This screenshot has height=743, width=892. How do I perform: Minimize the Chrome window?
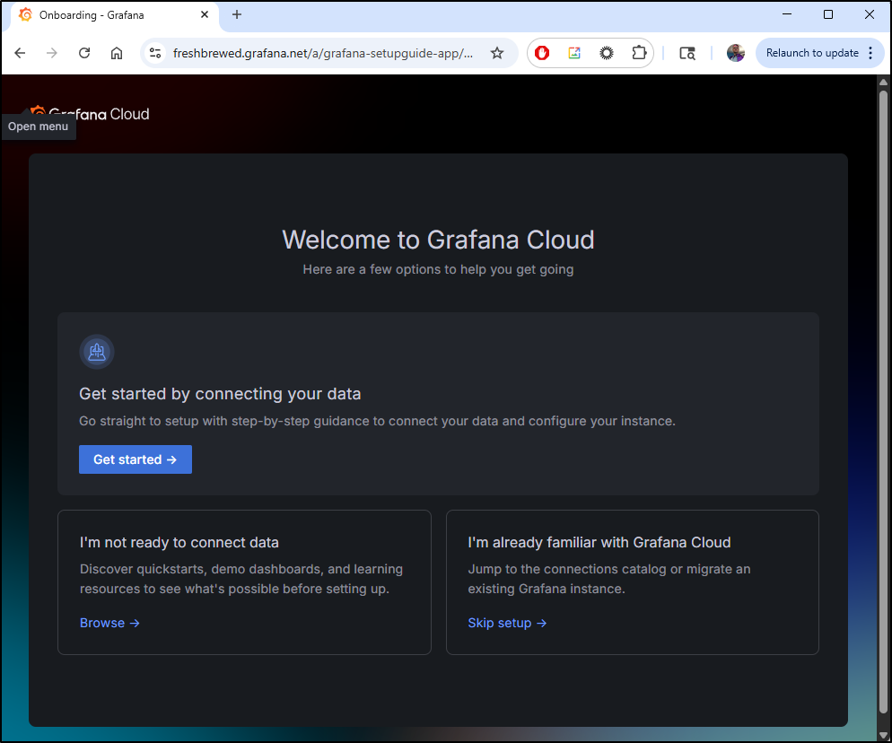pyautogui.click(x=787, y=14)
